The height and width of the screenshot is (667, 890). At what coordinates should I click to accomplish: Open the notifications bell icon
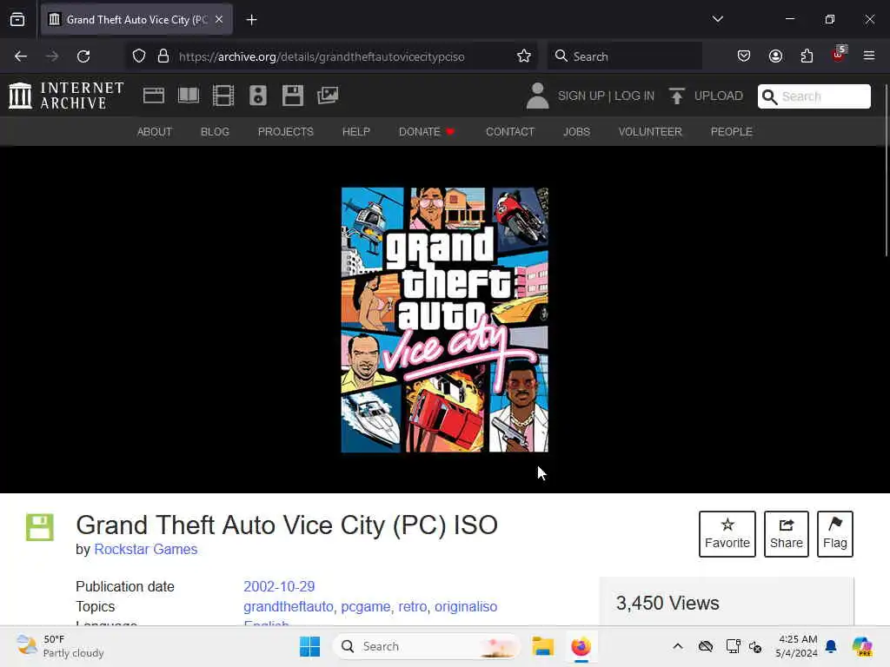(x=831, y=646)
